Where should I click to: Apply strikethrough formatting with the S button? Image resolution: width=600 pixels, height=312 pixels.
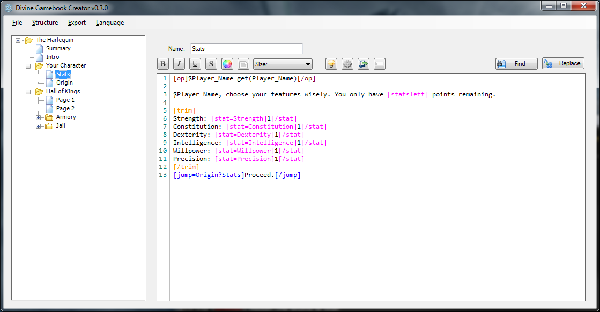click(211, 64)
